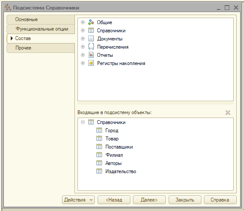Screen dimensions: 244x211
Task: Click the Издательство catalog icon
Action: point(99,171)
